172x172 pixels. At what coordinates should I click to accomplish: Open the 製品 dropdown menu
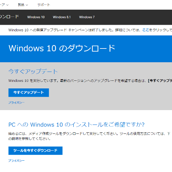[23, 5]
